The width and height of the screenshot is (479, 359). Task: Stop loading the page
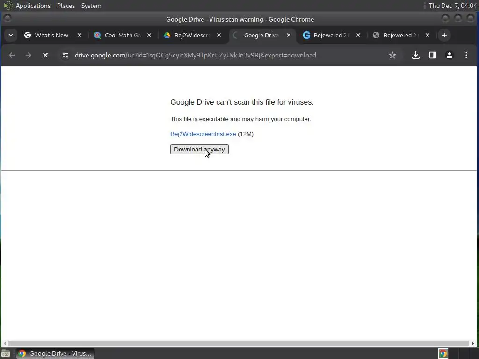45,55
